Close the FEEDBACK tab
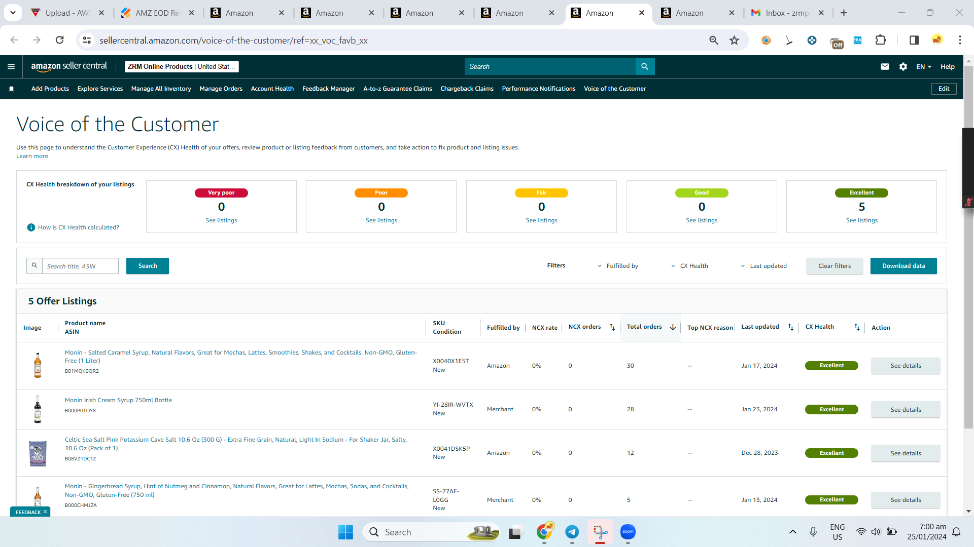Image resolution: width=974 pixels, height=547 pixels. (45, 512)
